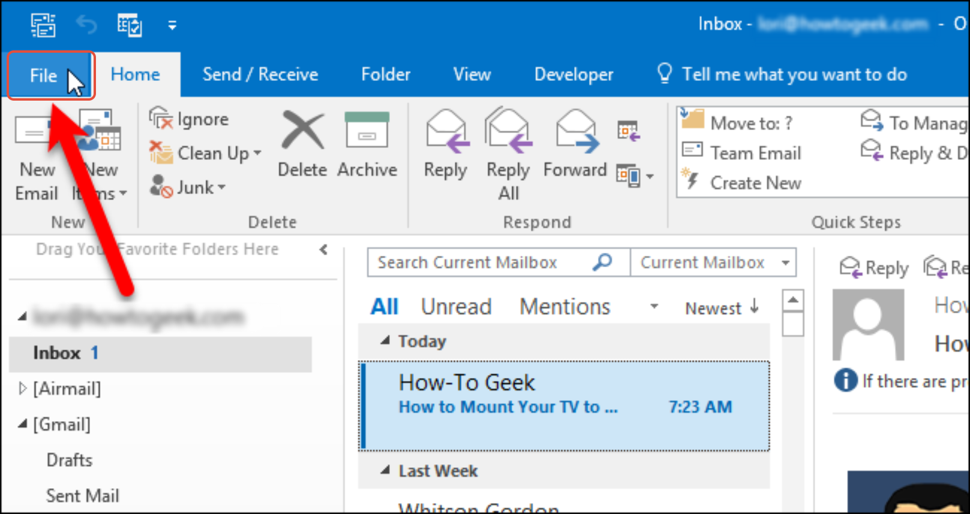Open the Drafts folder
This screenshot has height=514, width=970.
tap(70, 460)
